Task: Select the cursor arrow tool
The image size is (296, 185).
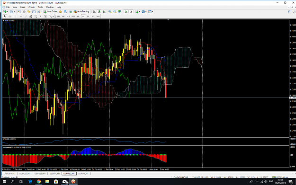Action: (x=5, y=17)
